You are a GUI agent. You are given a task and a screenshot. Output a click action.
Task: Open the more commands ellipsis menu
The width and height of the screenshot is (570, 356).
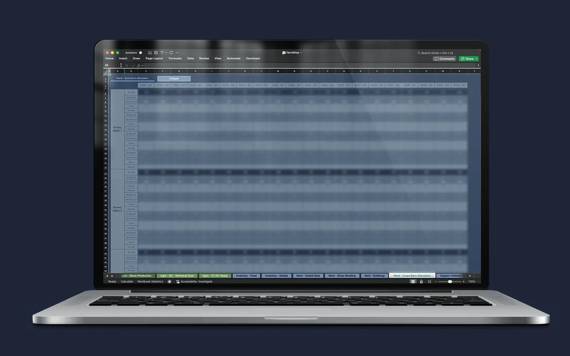click(177, 53)
